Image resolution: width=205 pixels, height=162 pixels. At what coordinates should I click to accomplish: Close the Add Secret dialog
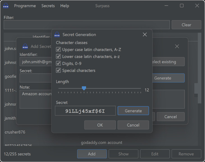coord(177,46)
